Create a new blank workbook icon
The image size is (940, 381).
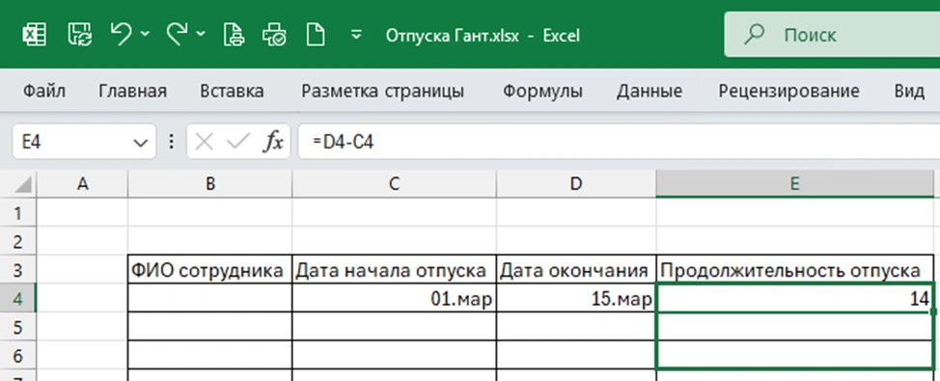pos(316,35)
